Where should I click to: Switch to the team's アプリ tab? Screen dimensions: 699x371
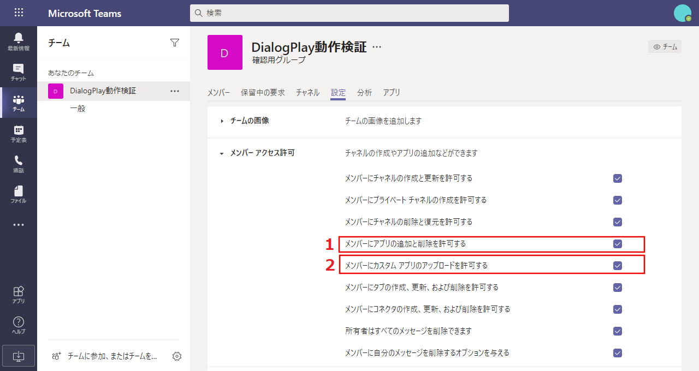tap(392, 93)
